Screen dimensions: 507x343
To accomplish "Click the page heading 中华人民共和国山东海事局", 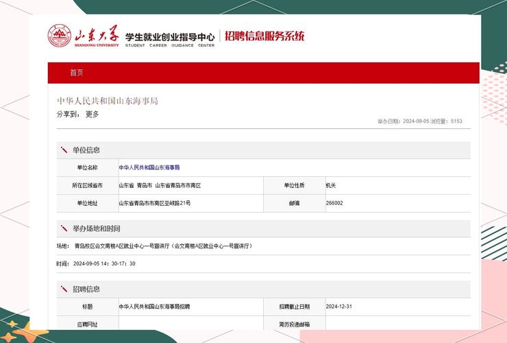I will coord(108,101).
